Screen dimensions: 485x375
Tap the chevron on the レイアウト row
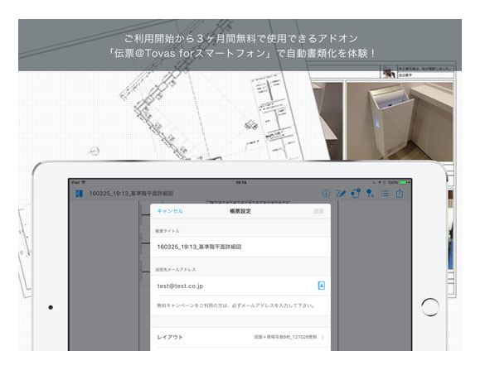pyautogui.click(x=323, y=337)
